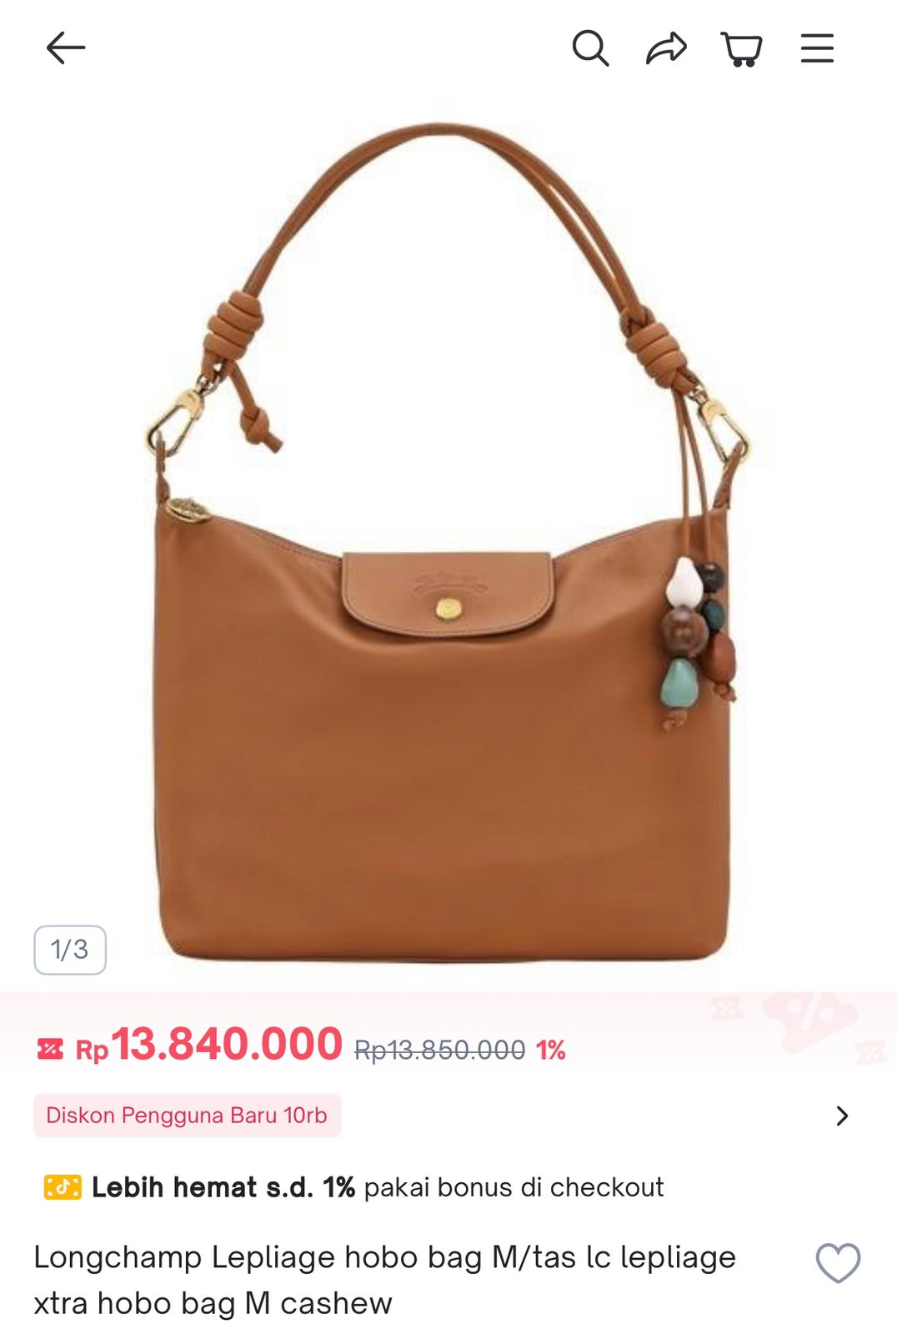Open the shopping cart
The height and width of the screenshot is (1334, 897).
741,49
